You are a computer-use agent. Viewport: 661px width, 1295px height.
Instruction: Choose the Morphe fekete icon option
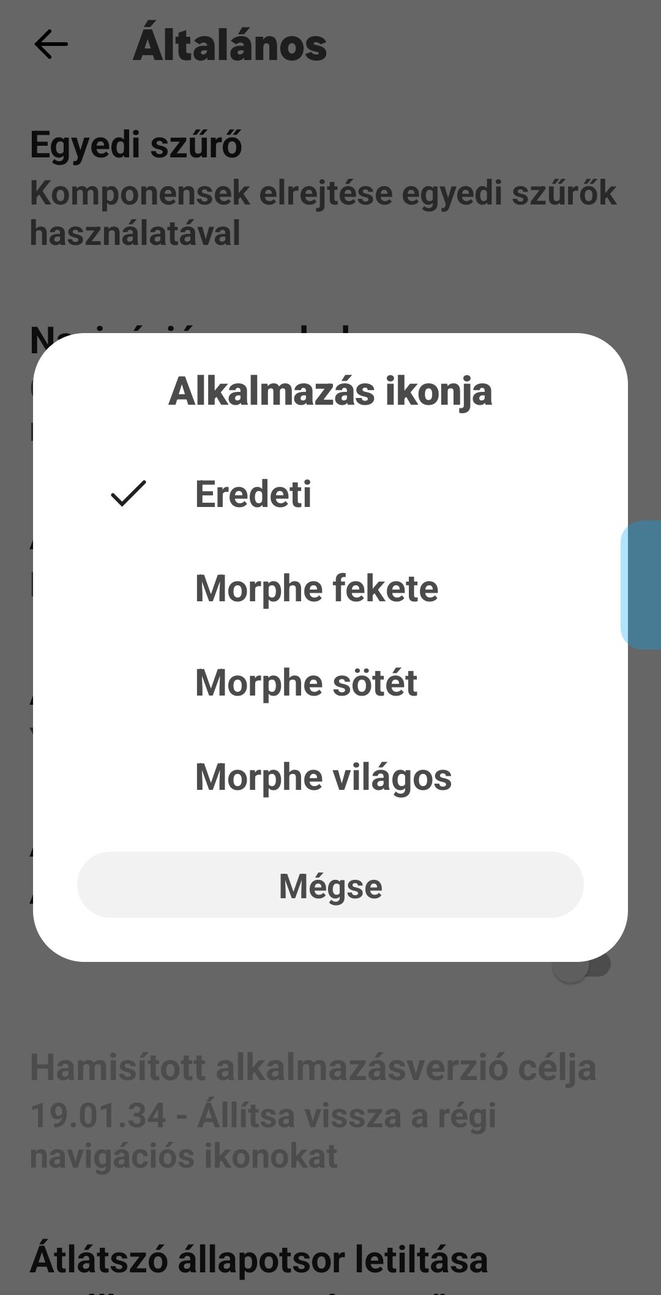pyautogui.click(x=316, y=588)
